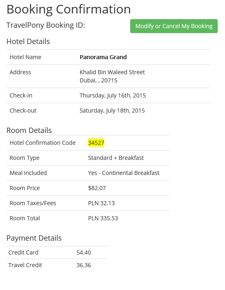Screen dimensions: 225x290
Task: Click the Payment Details section heading
Action: coord(34,238)
